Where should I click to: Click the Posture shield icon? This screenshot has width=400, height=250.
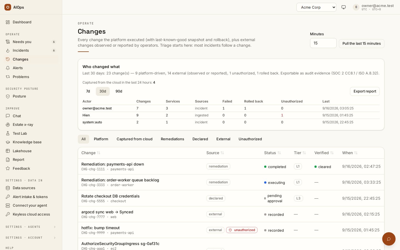(8, 96)
